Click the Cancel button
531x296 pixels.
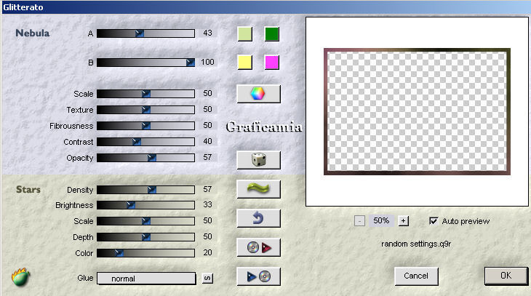tap(416, 276)
